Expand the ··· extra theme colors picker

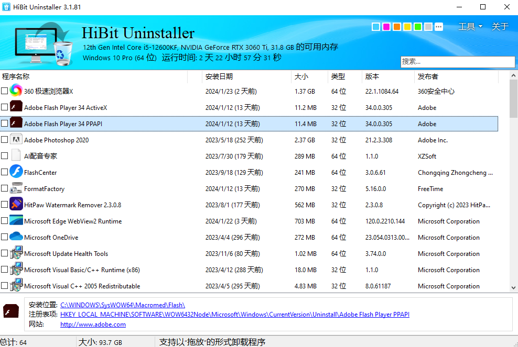[439, 26]
